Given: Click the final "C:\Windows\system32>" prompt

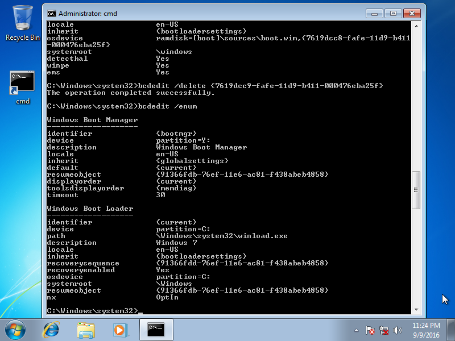Looking at the screenshot, I should (x=93, y=311).
